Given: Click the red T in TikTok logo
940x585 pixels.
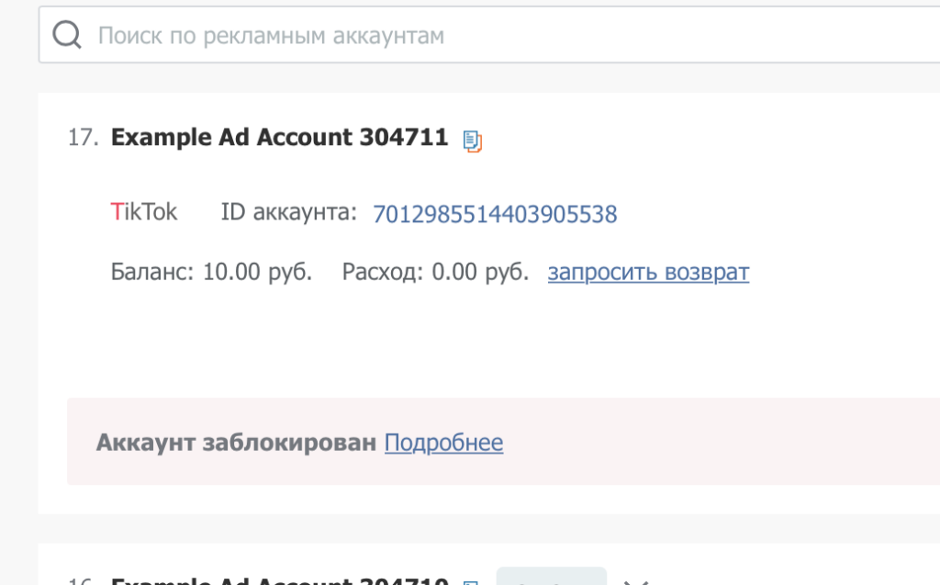Looking at the screenshot, I should 117,212.
